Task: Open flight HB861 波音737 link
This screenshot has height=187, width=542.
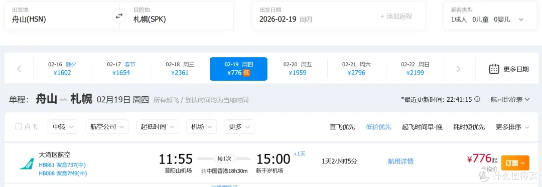Action: pyautogui.click(x=63, y=165)
